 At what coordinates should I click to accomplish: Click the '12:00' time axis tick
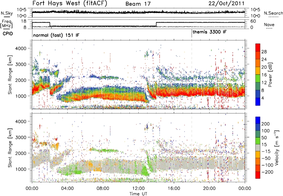pos(138,189)
